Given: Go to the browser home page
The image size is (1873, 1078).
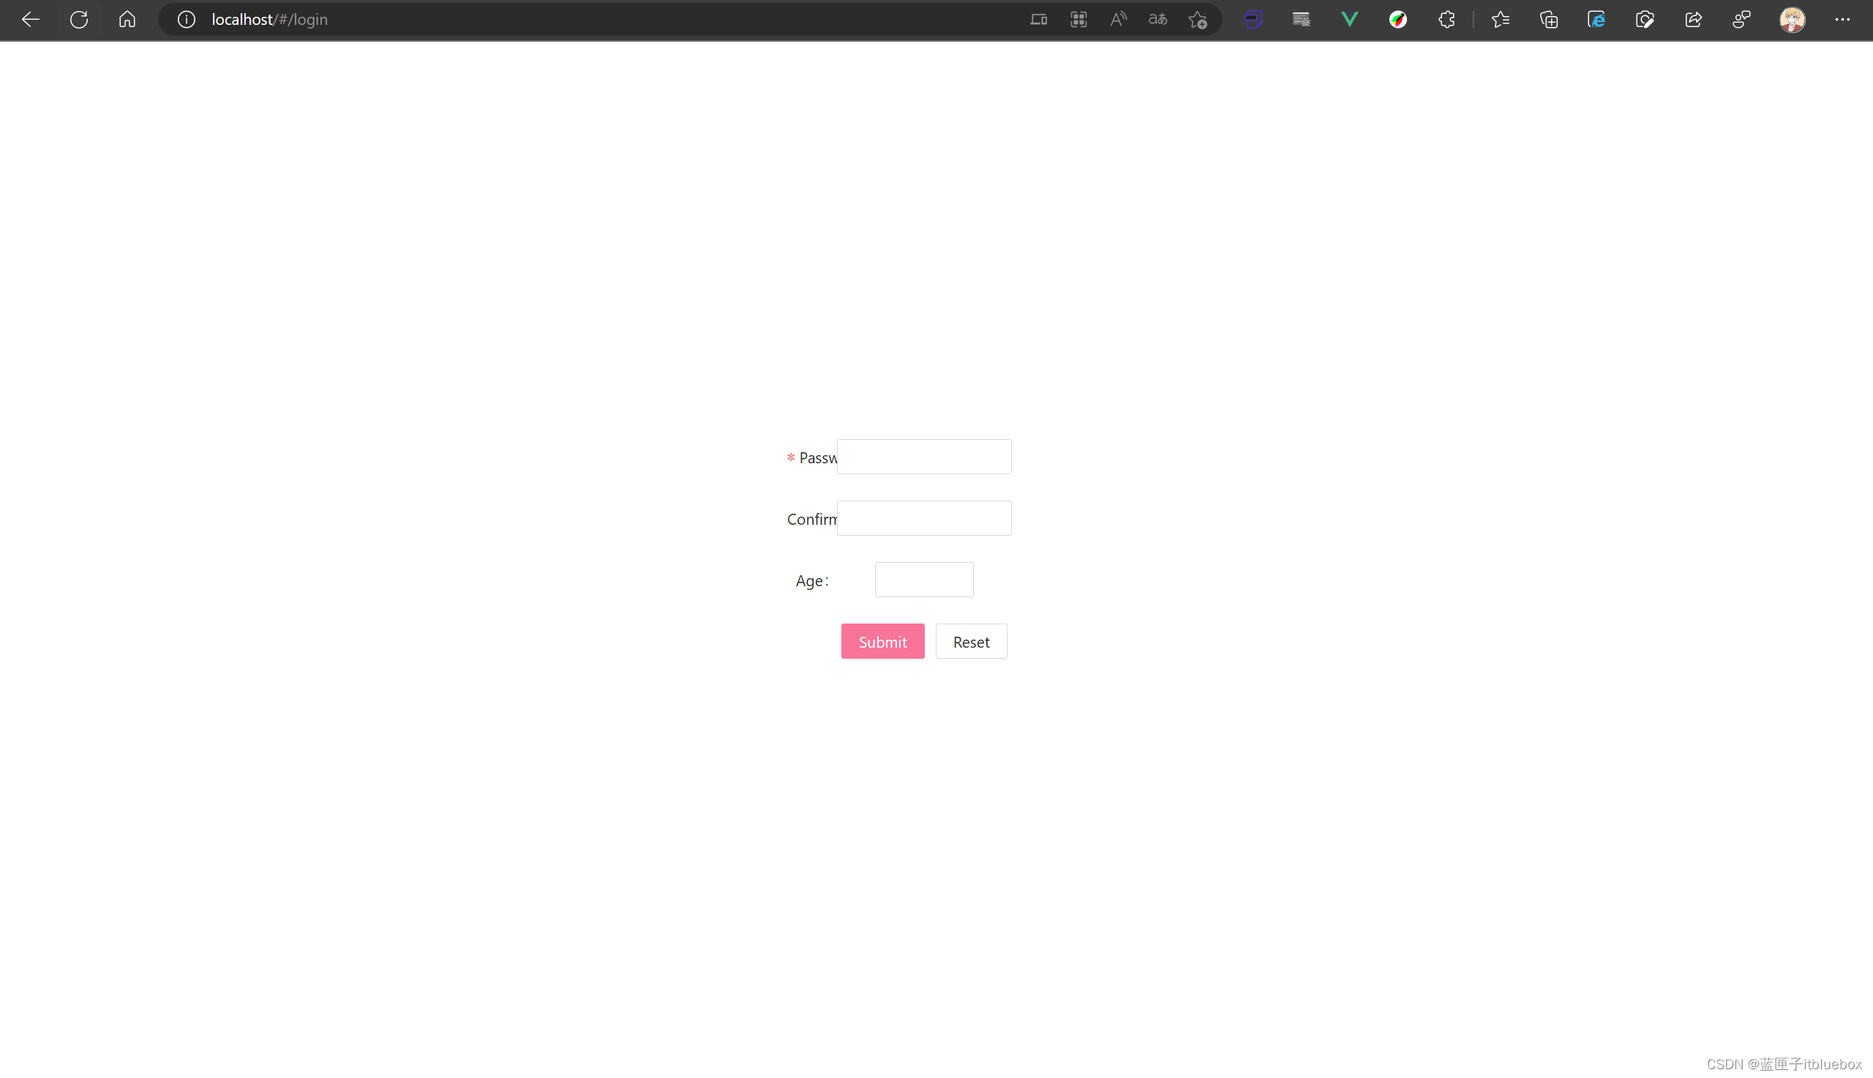Looking at the screenshot, I should (x=127, y=19).
